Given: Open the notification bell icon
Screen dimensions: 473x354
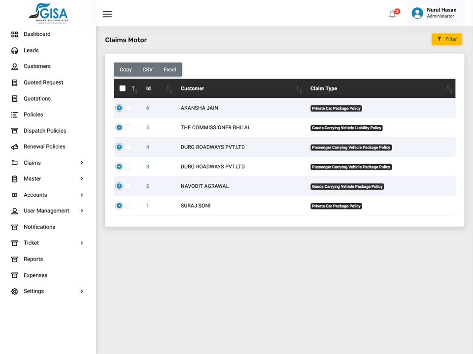Looking at the screenshot, I should (392, 14).
